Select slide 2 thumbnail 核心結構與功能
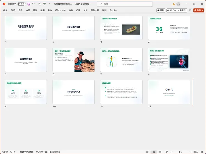Viewport: 206px width, 154px height. [73, 28]
